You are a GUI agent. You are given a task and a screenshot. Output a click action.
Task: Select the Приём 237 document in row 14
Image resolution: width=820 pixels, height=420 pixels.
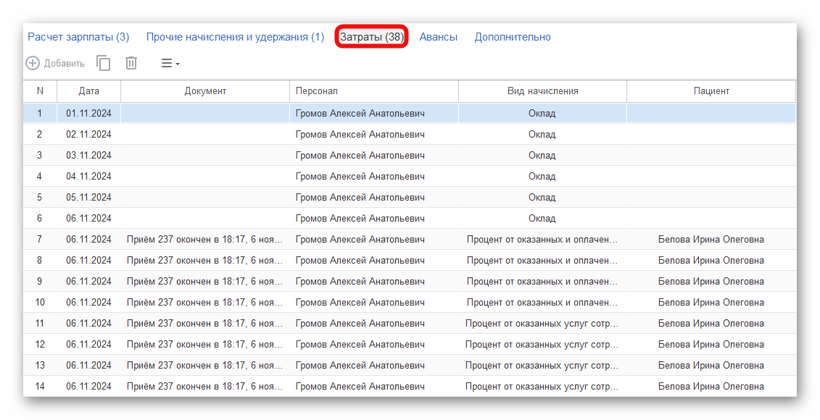204,386
